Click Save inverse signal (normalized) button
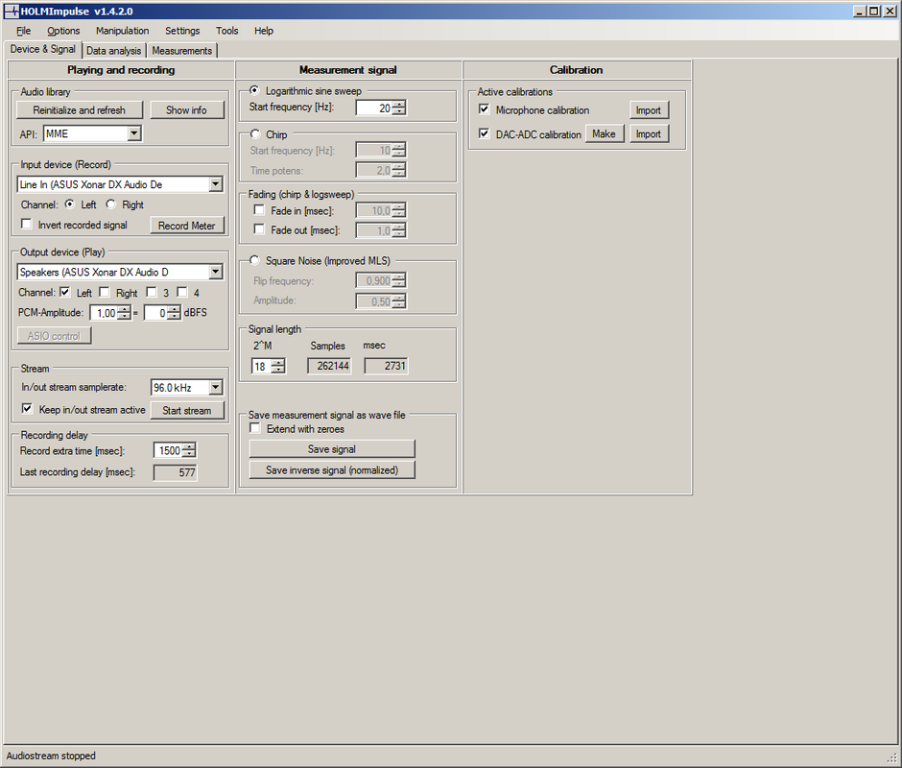Screen dimensions: 902x768 [332, 469]
